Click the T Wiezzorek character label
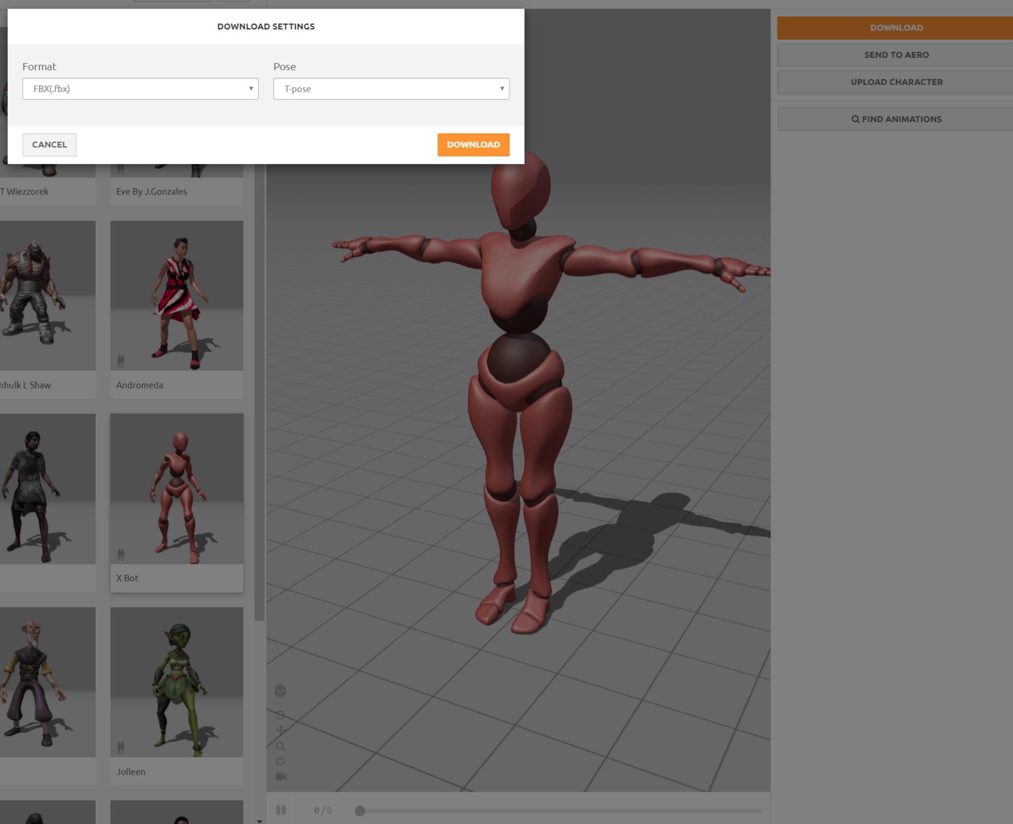Viewport: 1013px width, 824px height. click(24, 192)
